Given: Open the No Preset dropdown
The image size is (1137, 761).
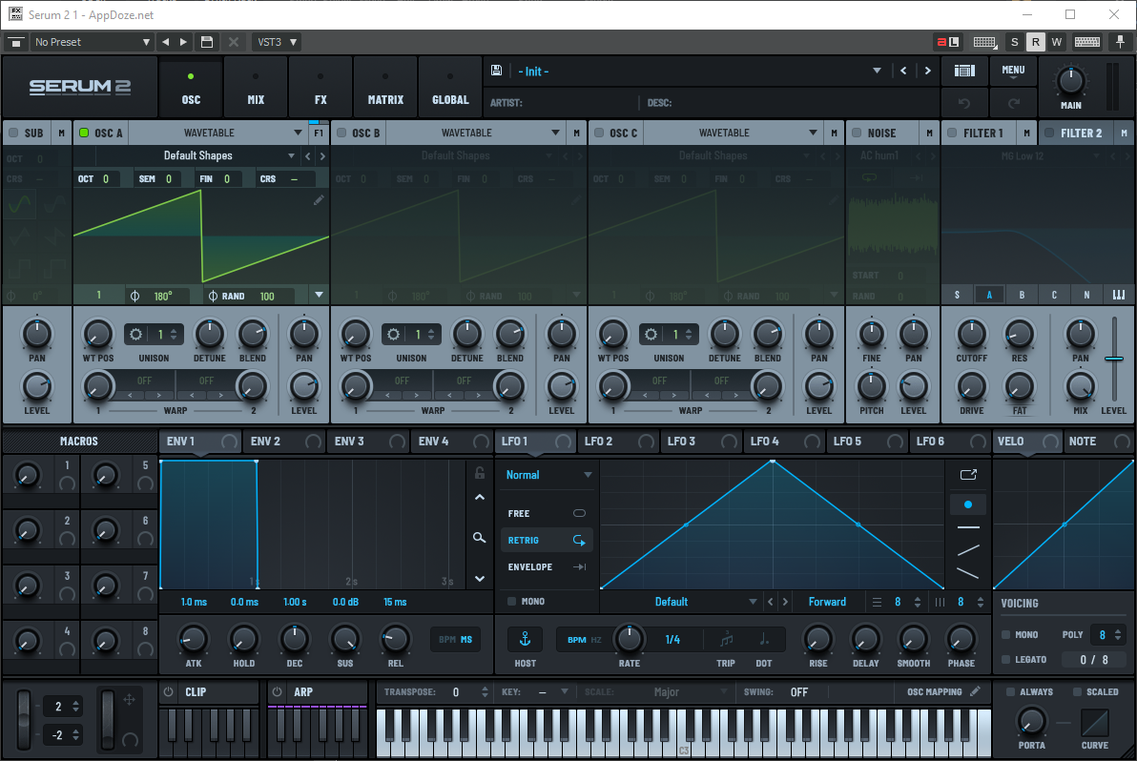Looking at the screenshot, I should coord(91,42).
